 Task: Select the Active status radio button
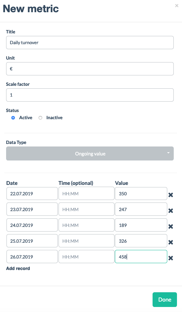point(13,118)
